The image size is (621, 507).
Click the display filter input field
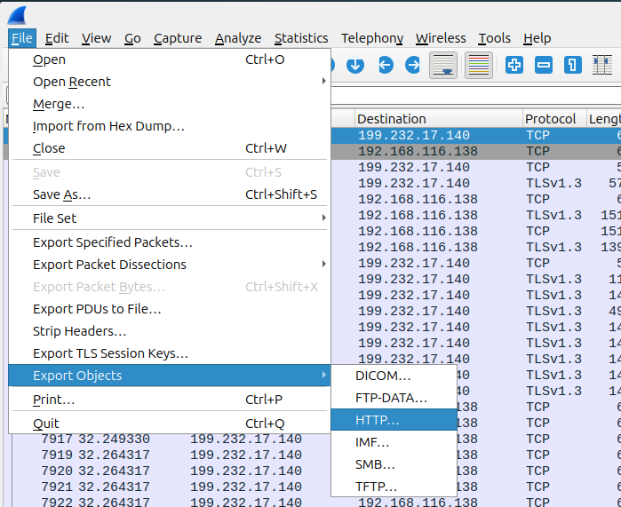[x=475, y=96]
